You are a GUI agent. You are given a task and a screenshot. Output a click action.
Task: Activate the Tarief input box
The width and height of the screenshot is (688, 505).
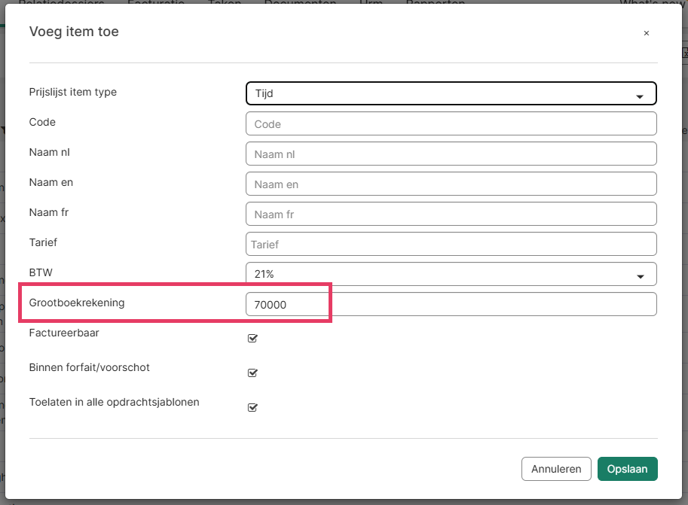(451, 244)
